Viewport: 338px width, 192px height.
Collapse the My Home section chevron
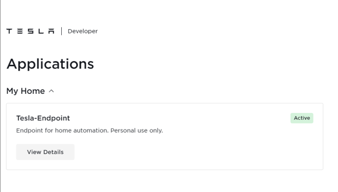[51, 91]
